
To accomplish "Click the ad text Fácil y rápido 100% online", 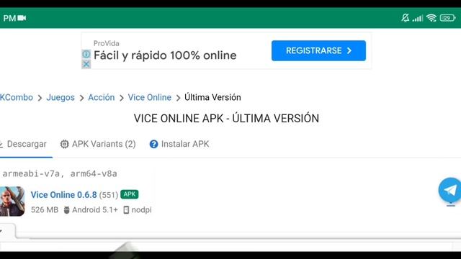I will click(x=165, y=55).
